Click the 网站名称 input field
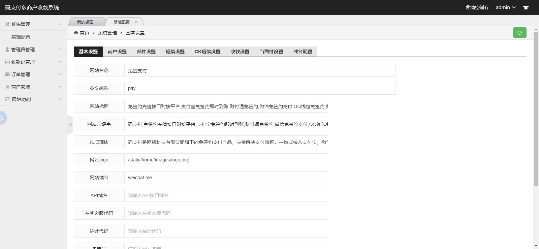The image size is (539, 249). (260, 70)
